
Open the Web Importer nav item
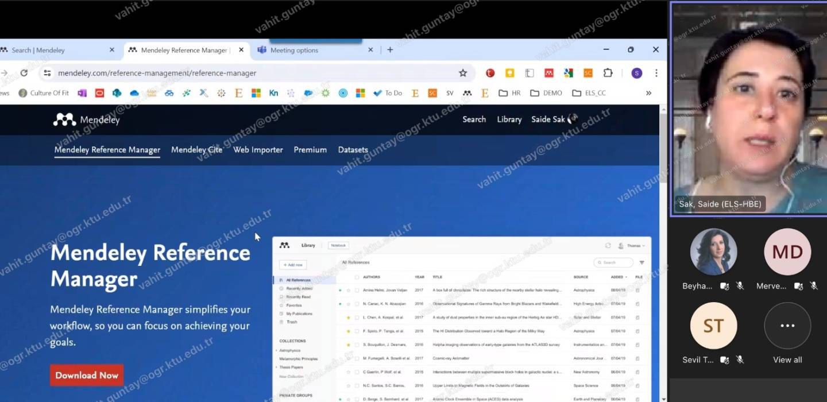[258, 150]
